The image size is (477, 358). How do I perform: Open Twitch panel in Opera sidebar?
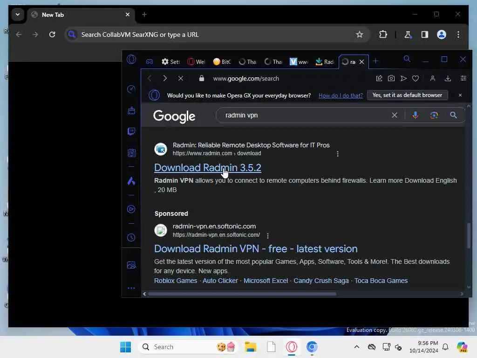tap(131, 131)
